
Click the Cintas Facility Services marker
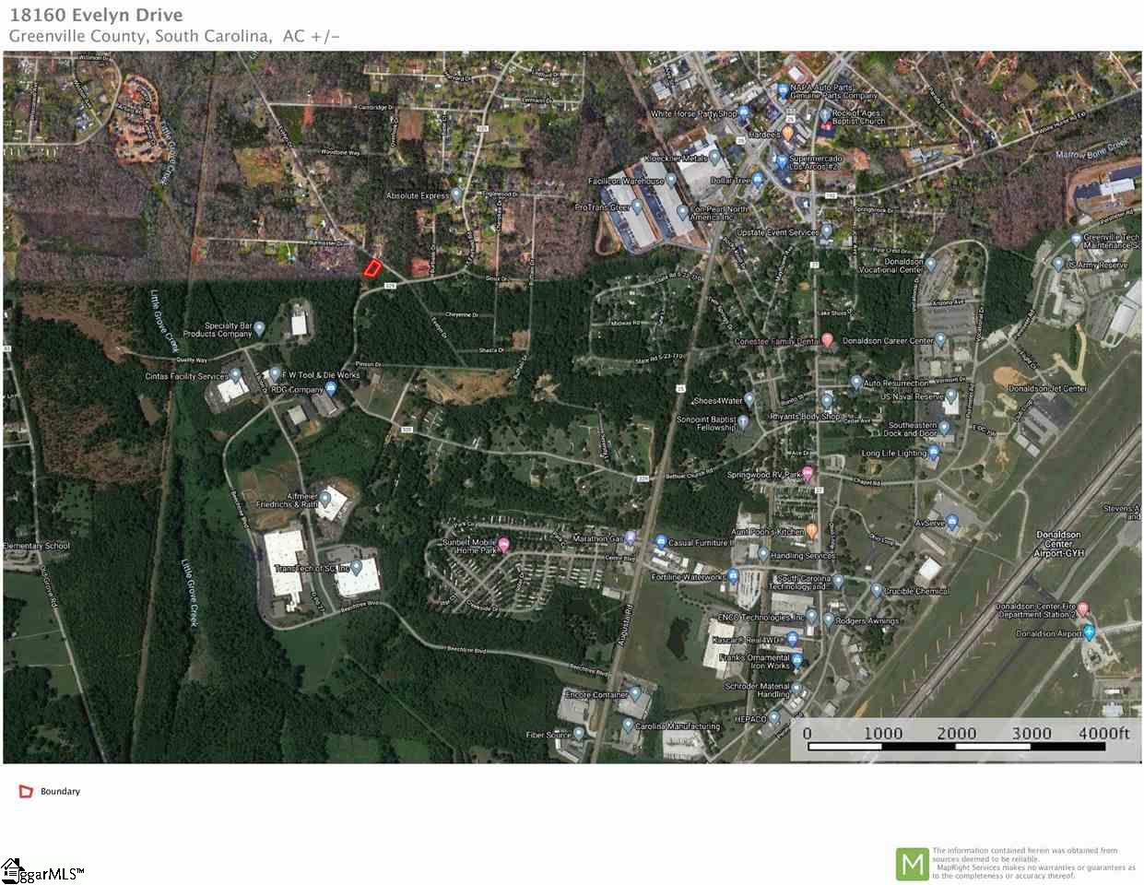235,375
